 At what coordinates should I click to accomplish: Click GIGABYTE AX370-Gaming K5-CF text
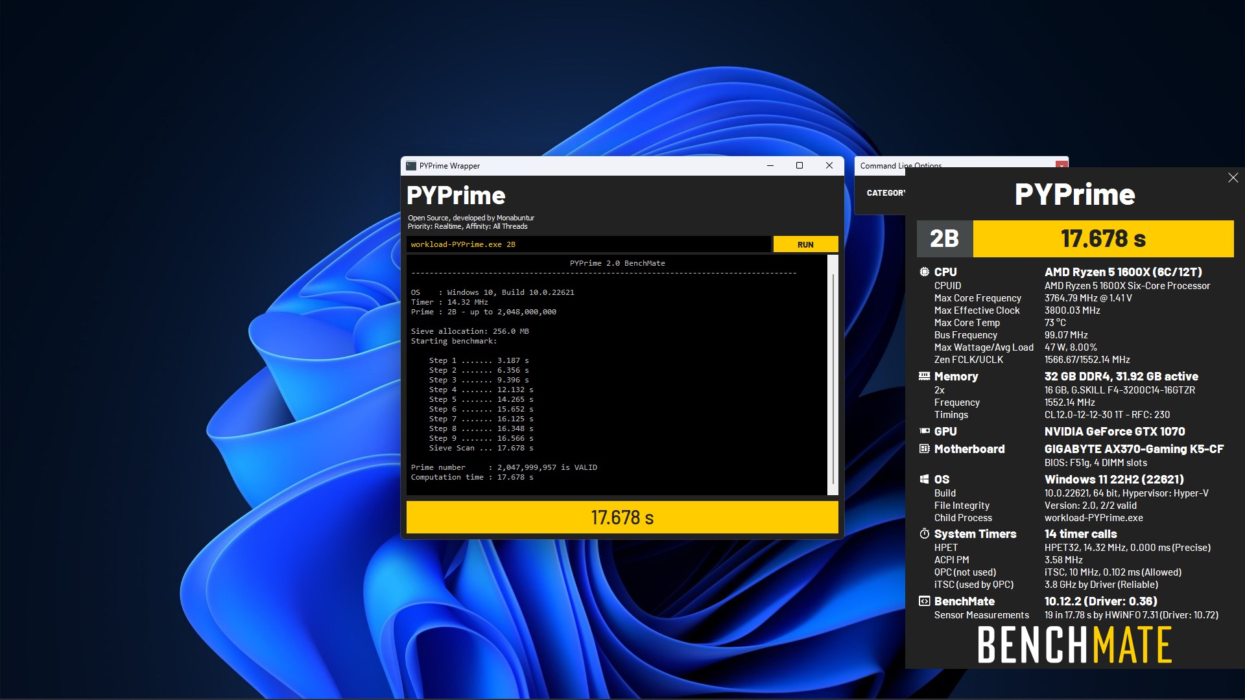point(1134,449)
